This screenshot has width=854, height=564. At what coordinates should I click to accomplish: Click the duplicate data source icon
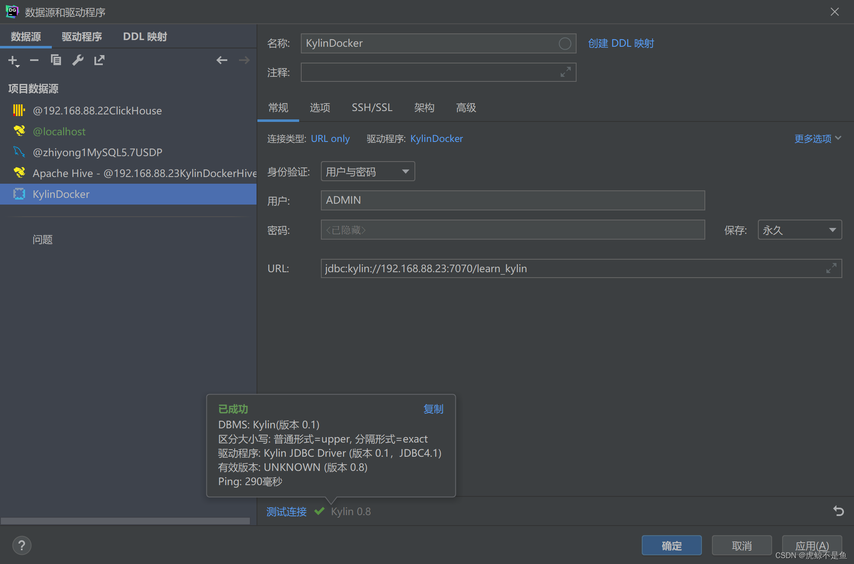click(x=56, y=61)
